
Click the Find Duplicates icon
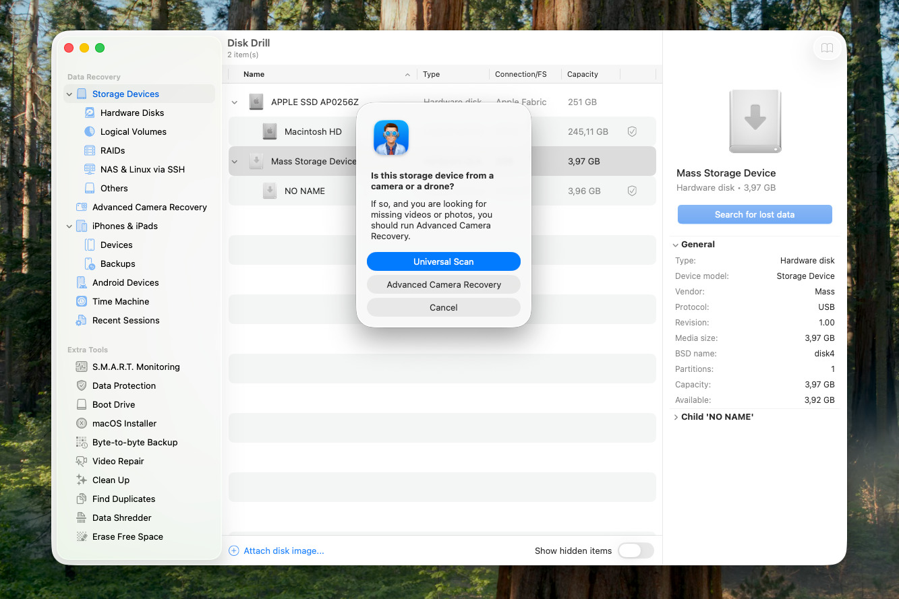pyautogui.click(x=82, y=499)
